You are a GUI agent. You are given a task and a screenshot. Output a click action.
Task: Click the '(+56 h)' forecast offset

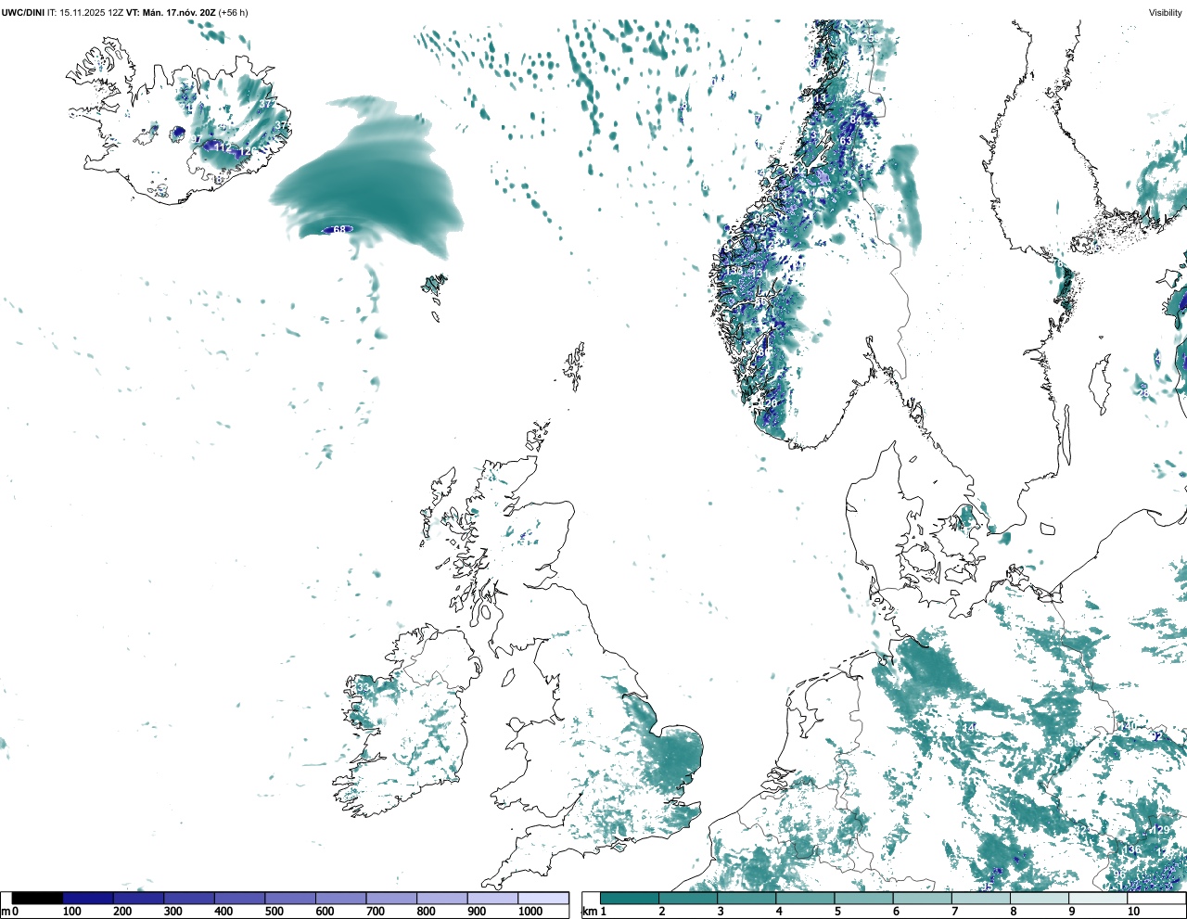(233, 12)
